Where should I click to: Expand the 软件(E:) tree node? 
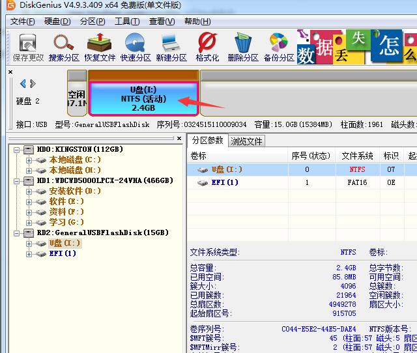29,202
